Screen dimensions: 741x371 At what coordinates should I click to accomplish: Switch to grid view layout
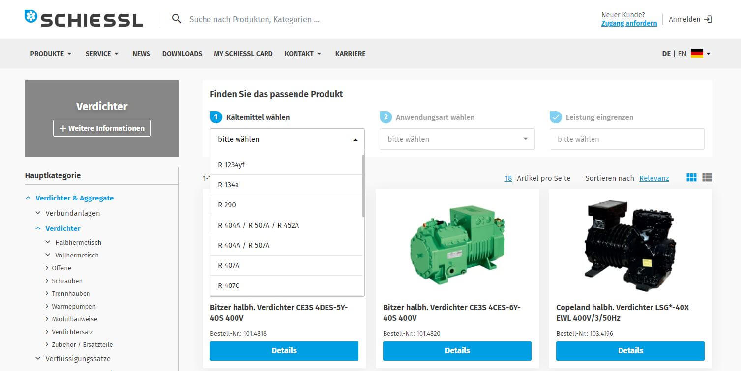(691, 178)
